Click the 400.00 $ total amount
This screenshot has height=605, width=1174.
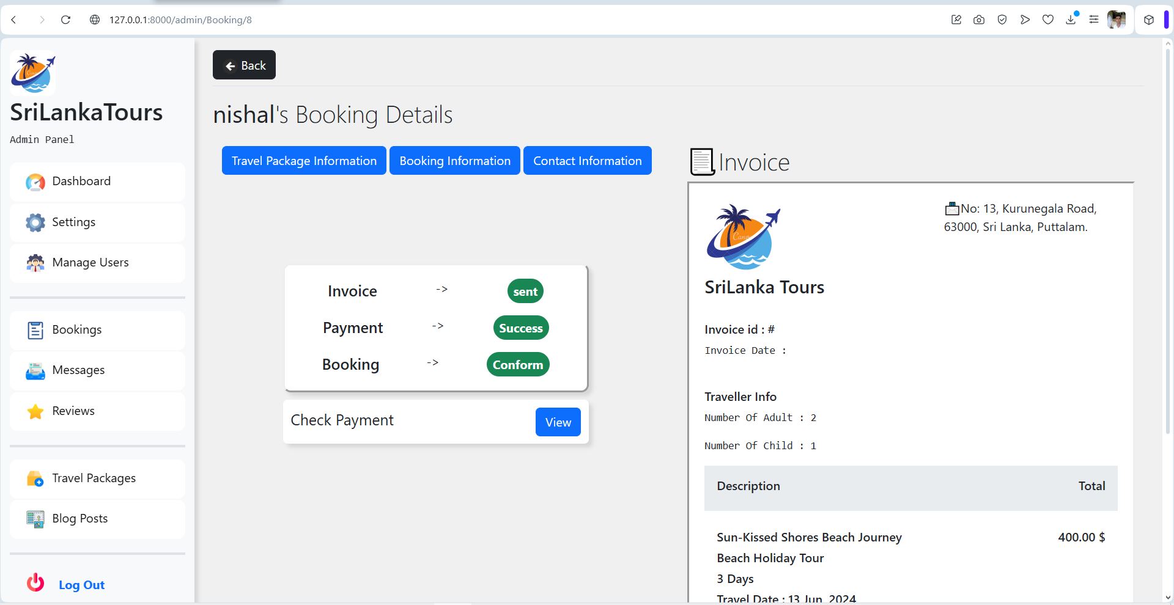1082,537
